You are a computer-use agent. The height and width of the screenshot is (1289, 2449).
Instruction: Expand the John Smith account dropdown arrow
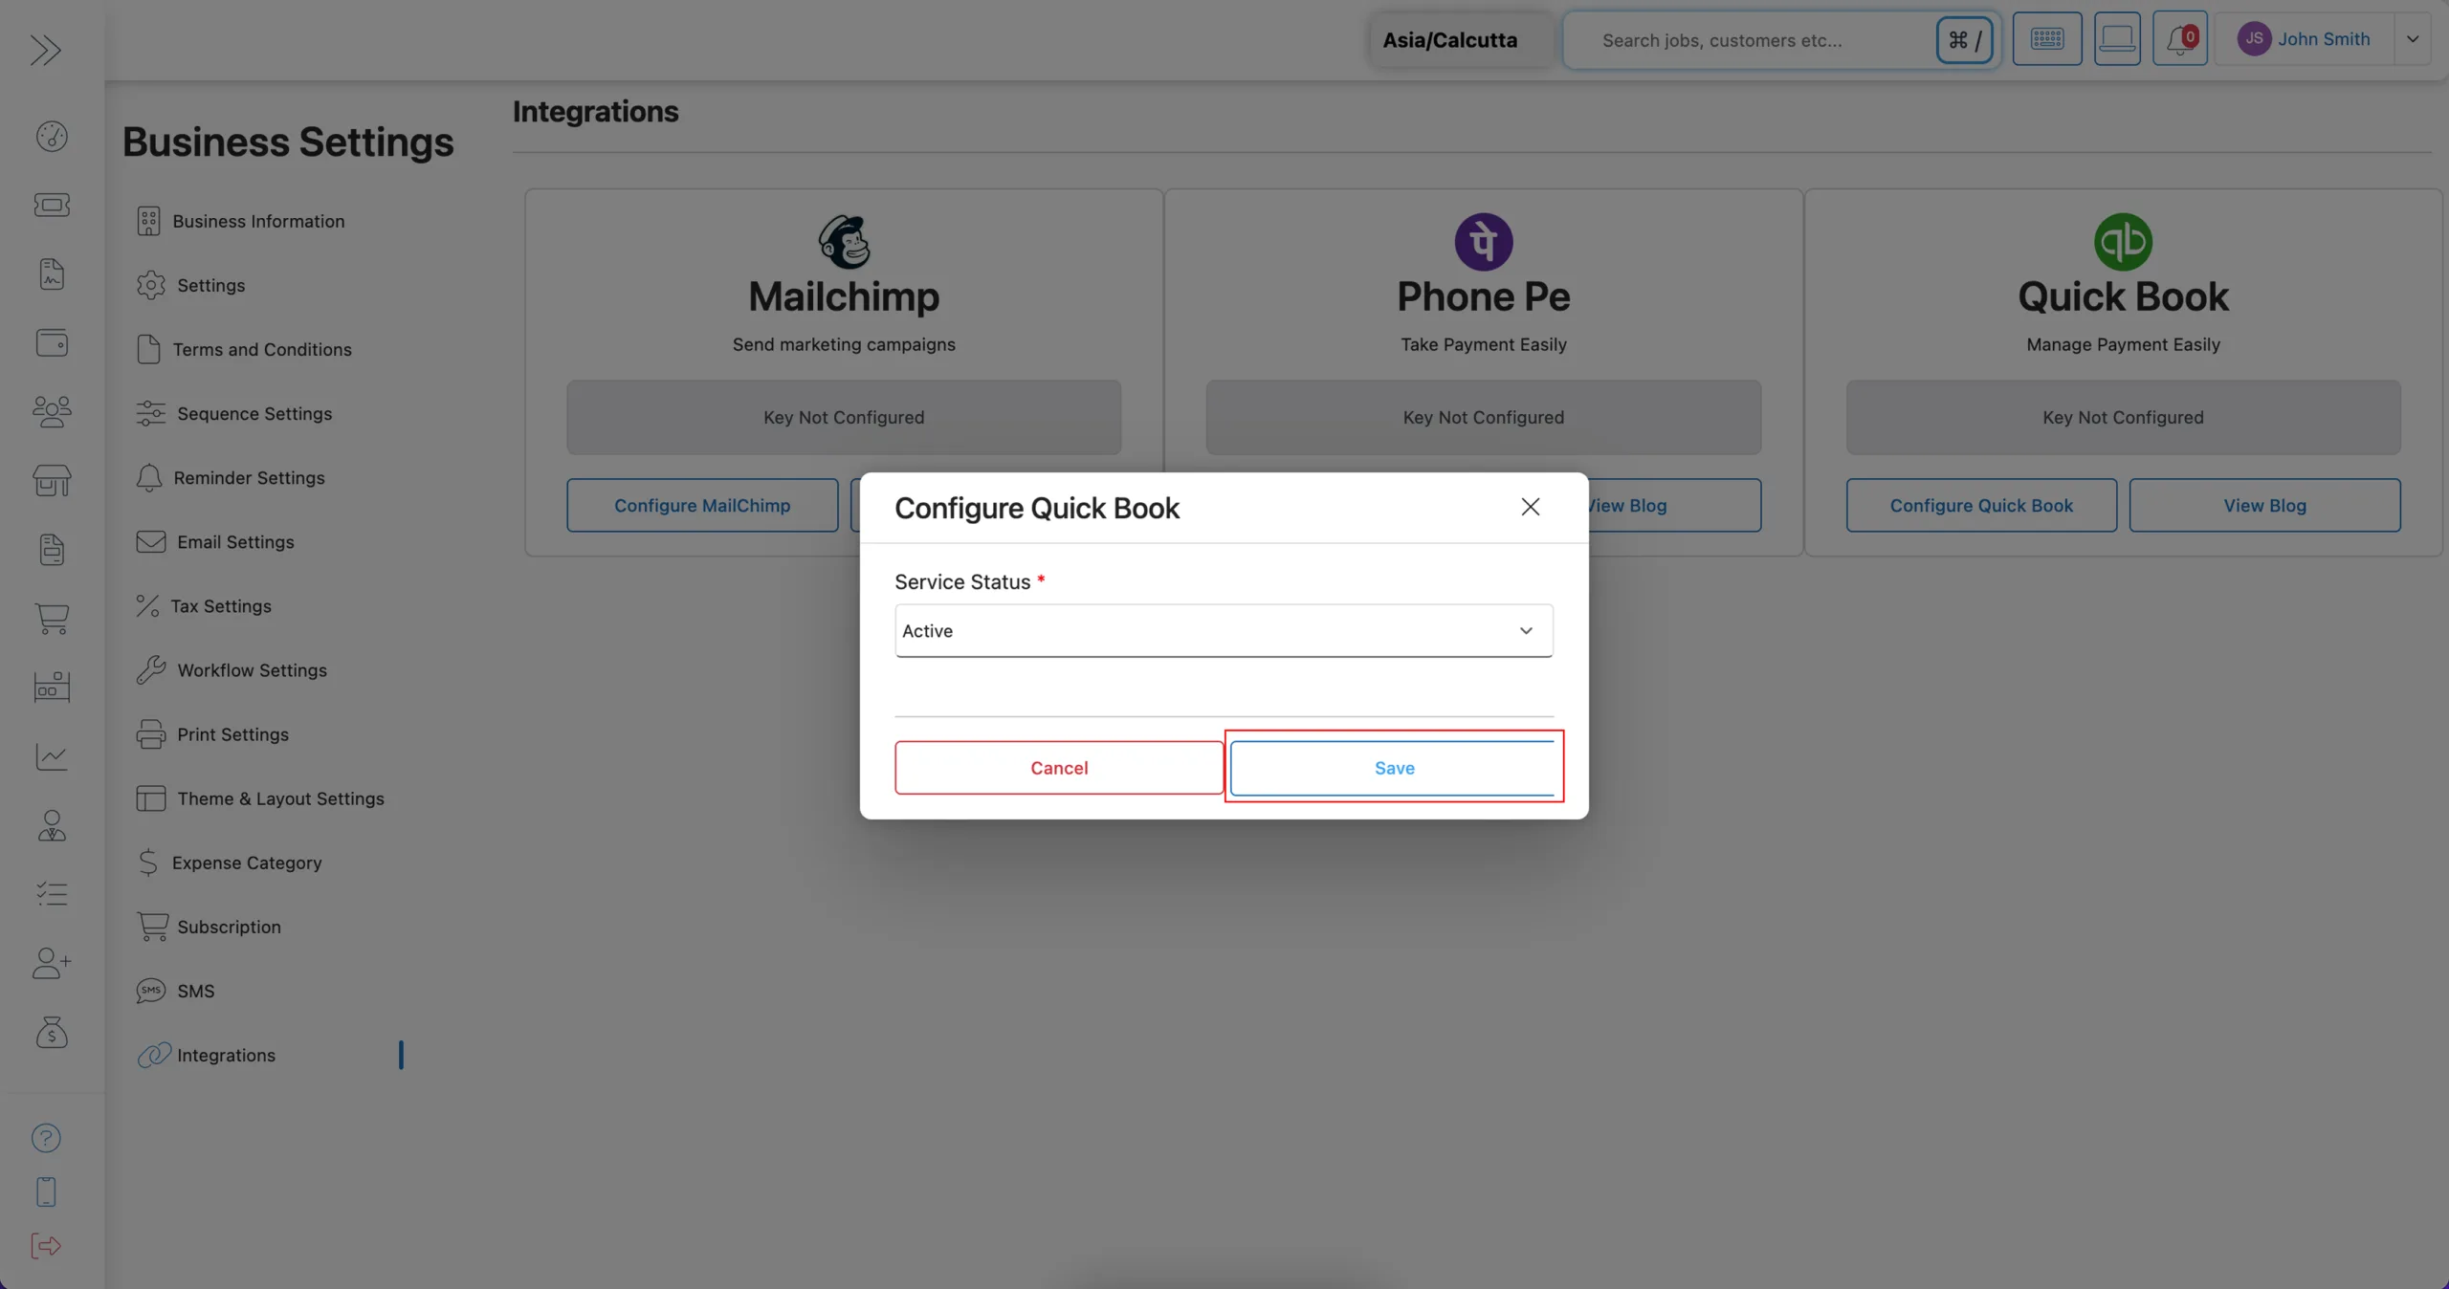pos(2413,39)
